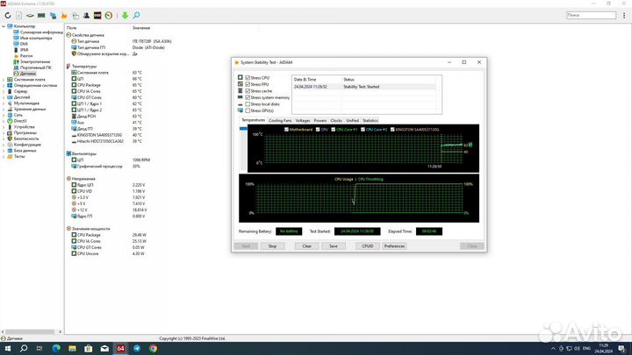632x355 pixels.
Task: Open the Powers tab
Action: tap(320, 120)
